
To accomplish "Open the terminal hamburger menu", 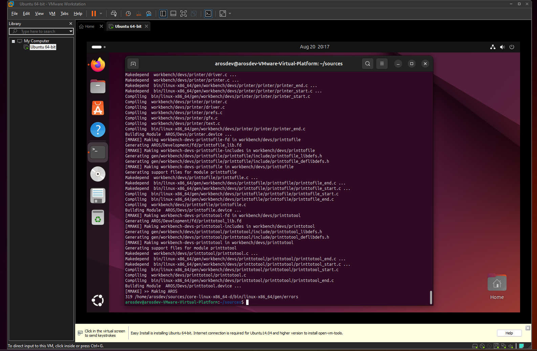I will point(382,64).
